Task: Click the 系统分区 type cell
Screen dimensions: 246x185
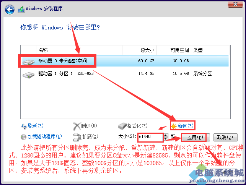Action: [202, 73]
